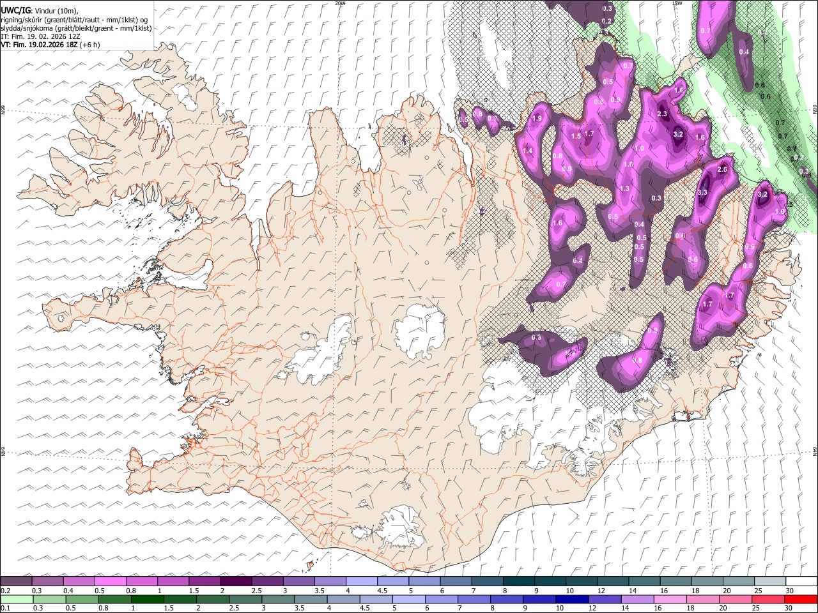Select the rain legend swatch labeled 4.5
This screenshot has height=613, width=818.
376,599
